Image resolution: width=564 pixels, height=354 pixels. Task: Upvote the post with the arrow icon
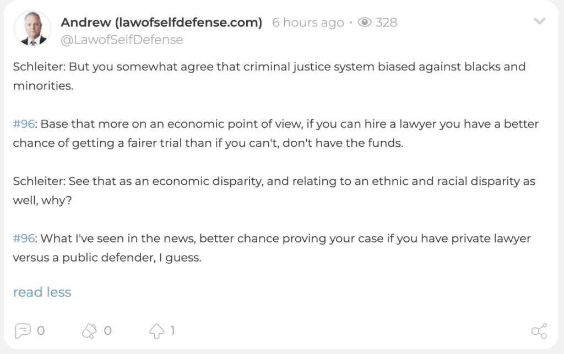[x=156, y=331]
